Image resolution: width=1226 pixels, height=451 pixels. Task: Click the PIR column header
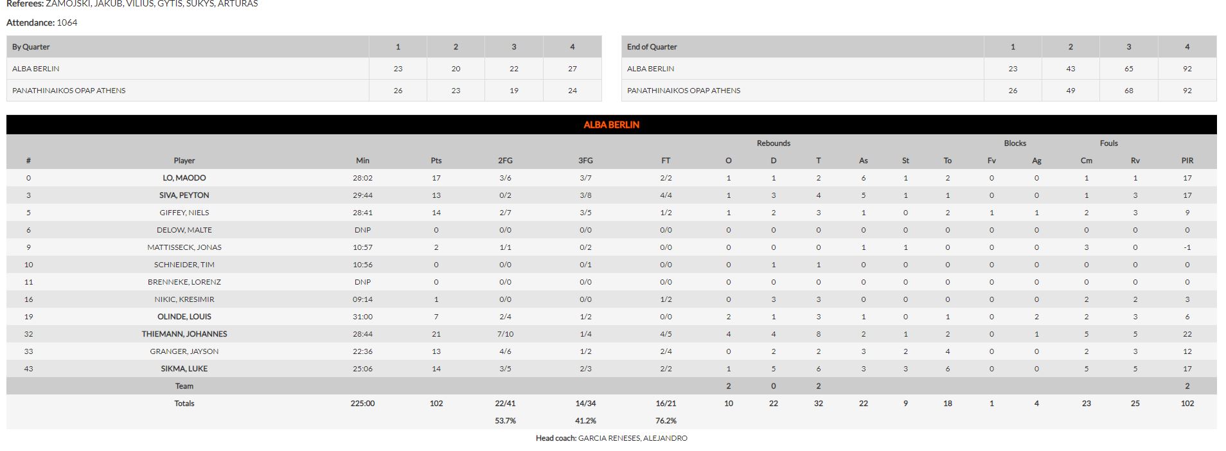(1187, 161)
